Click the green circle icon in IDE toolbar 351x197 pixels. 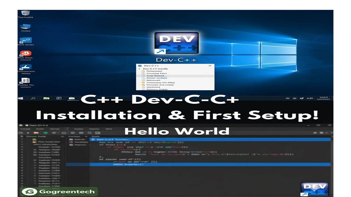coord(46,133)
